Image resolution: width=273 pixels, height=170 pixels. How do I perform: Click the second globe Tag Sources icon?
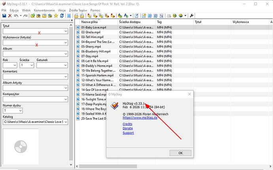[181, 16]
